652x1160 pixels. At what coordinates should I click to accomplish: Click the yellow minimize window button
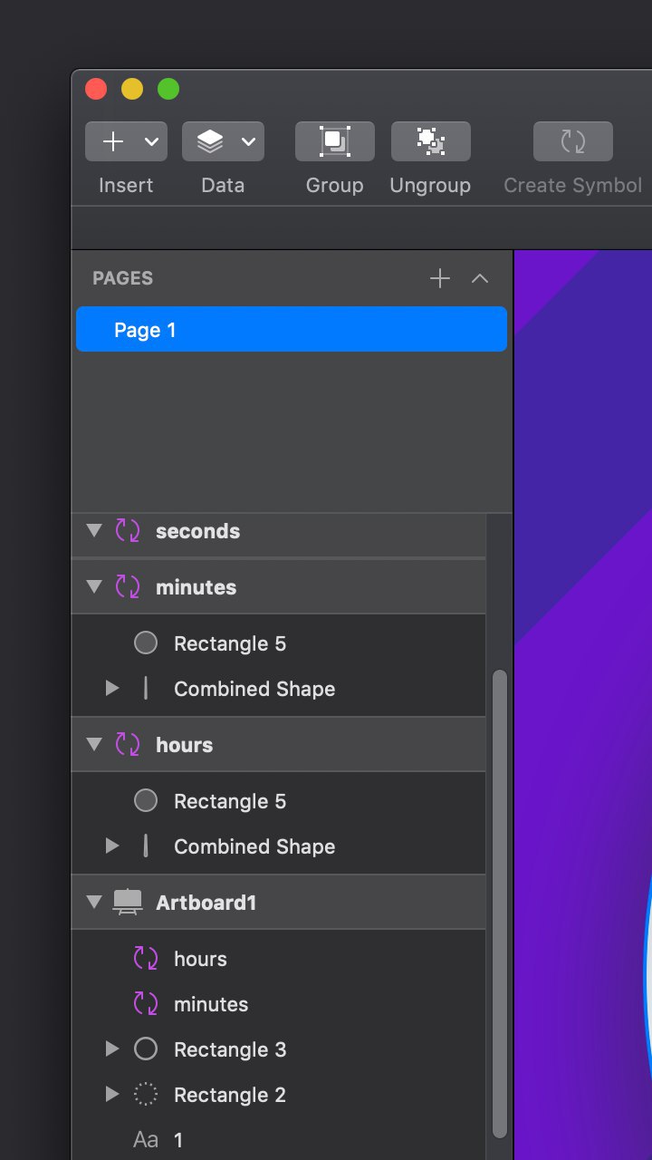pyautogui.click(x=132, y=89)
